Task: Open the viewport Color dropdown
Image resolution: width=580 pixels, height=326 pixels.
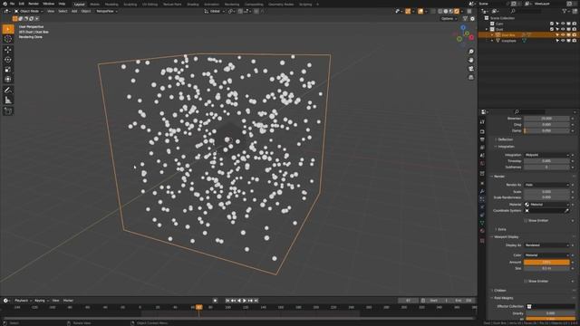Action: pyautogui.click(x=546, y=255)
